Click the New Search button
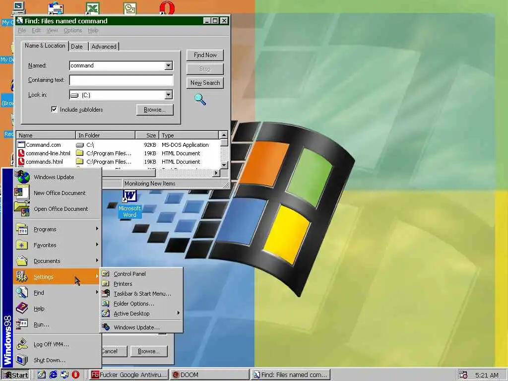The width and height of the screenshot is (508, 381). (x=205, y=83)
